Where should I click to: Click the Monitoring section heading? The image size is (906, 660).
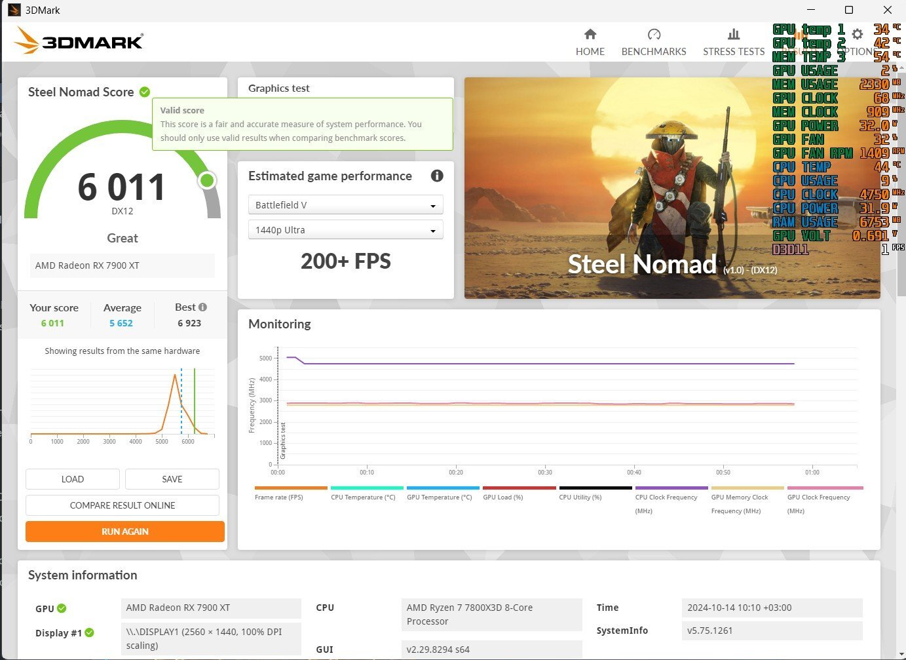(280, 324)
